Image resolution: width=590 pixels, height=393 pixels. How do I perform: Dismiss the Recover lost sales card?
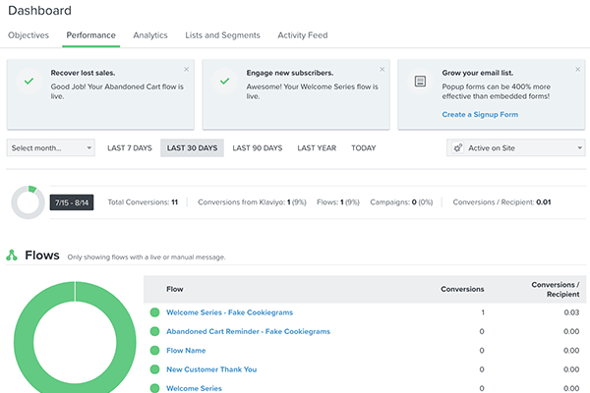187,70
